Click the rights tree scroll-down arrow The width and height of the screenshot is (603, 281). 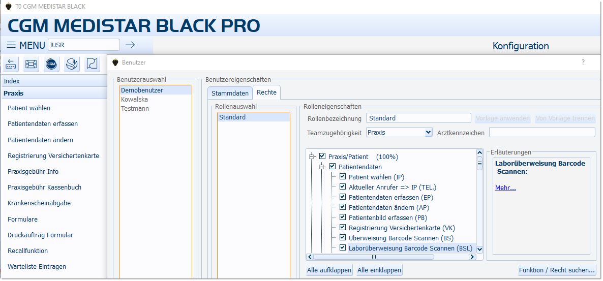479,249
